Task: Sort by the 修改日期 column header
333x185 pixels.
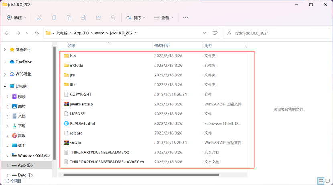Action: tap(162, 46)
